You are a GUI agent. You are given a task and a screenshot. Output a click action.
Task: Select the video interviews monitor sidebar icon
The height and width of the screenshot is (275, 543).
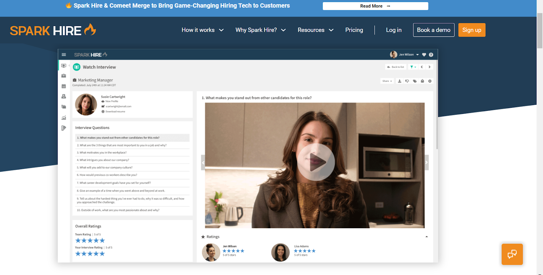click(63, 66)
